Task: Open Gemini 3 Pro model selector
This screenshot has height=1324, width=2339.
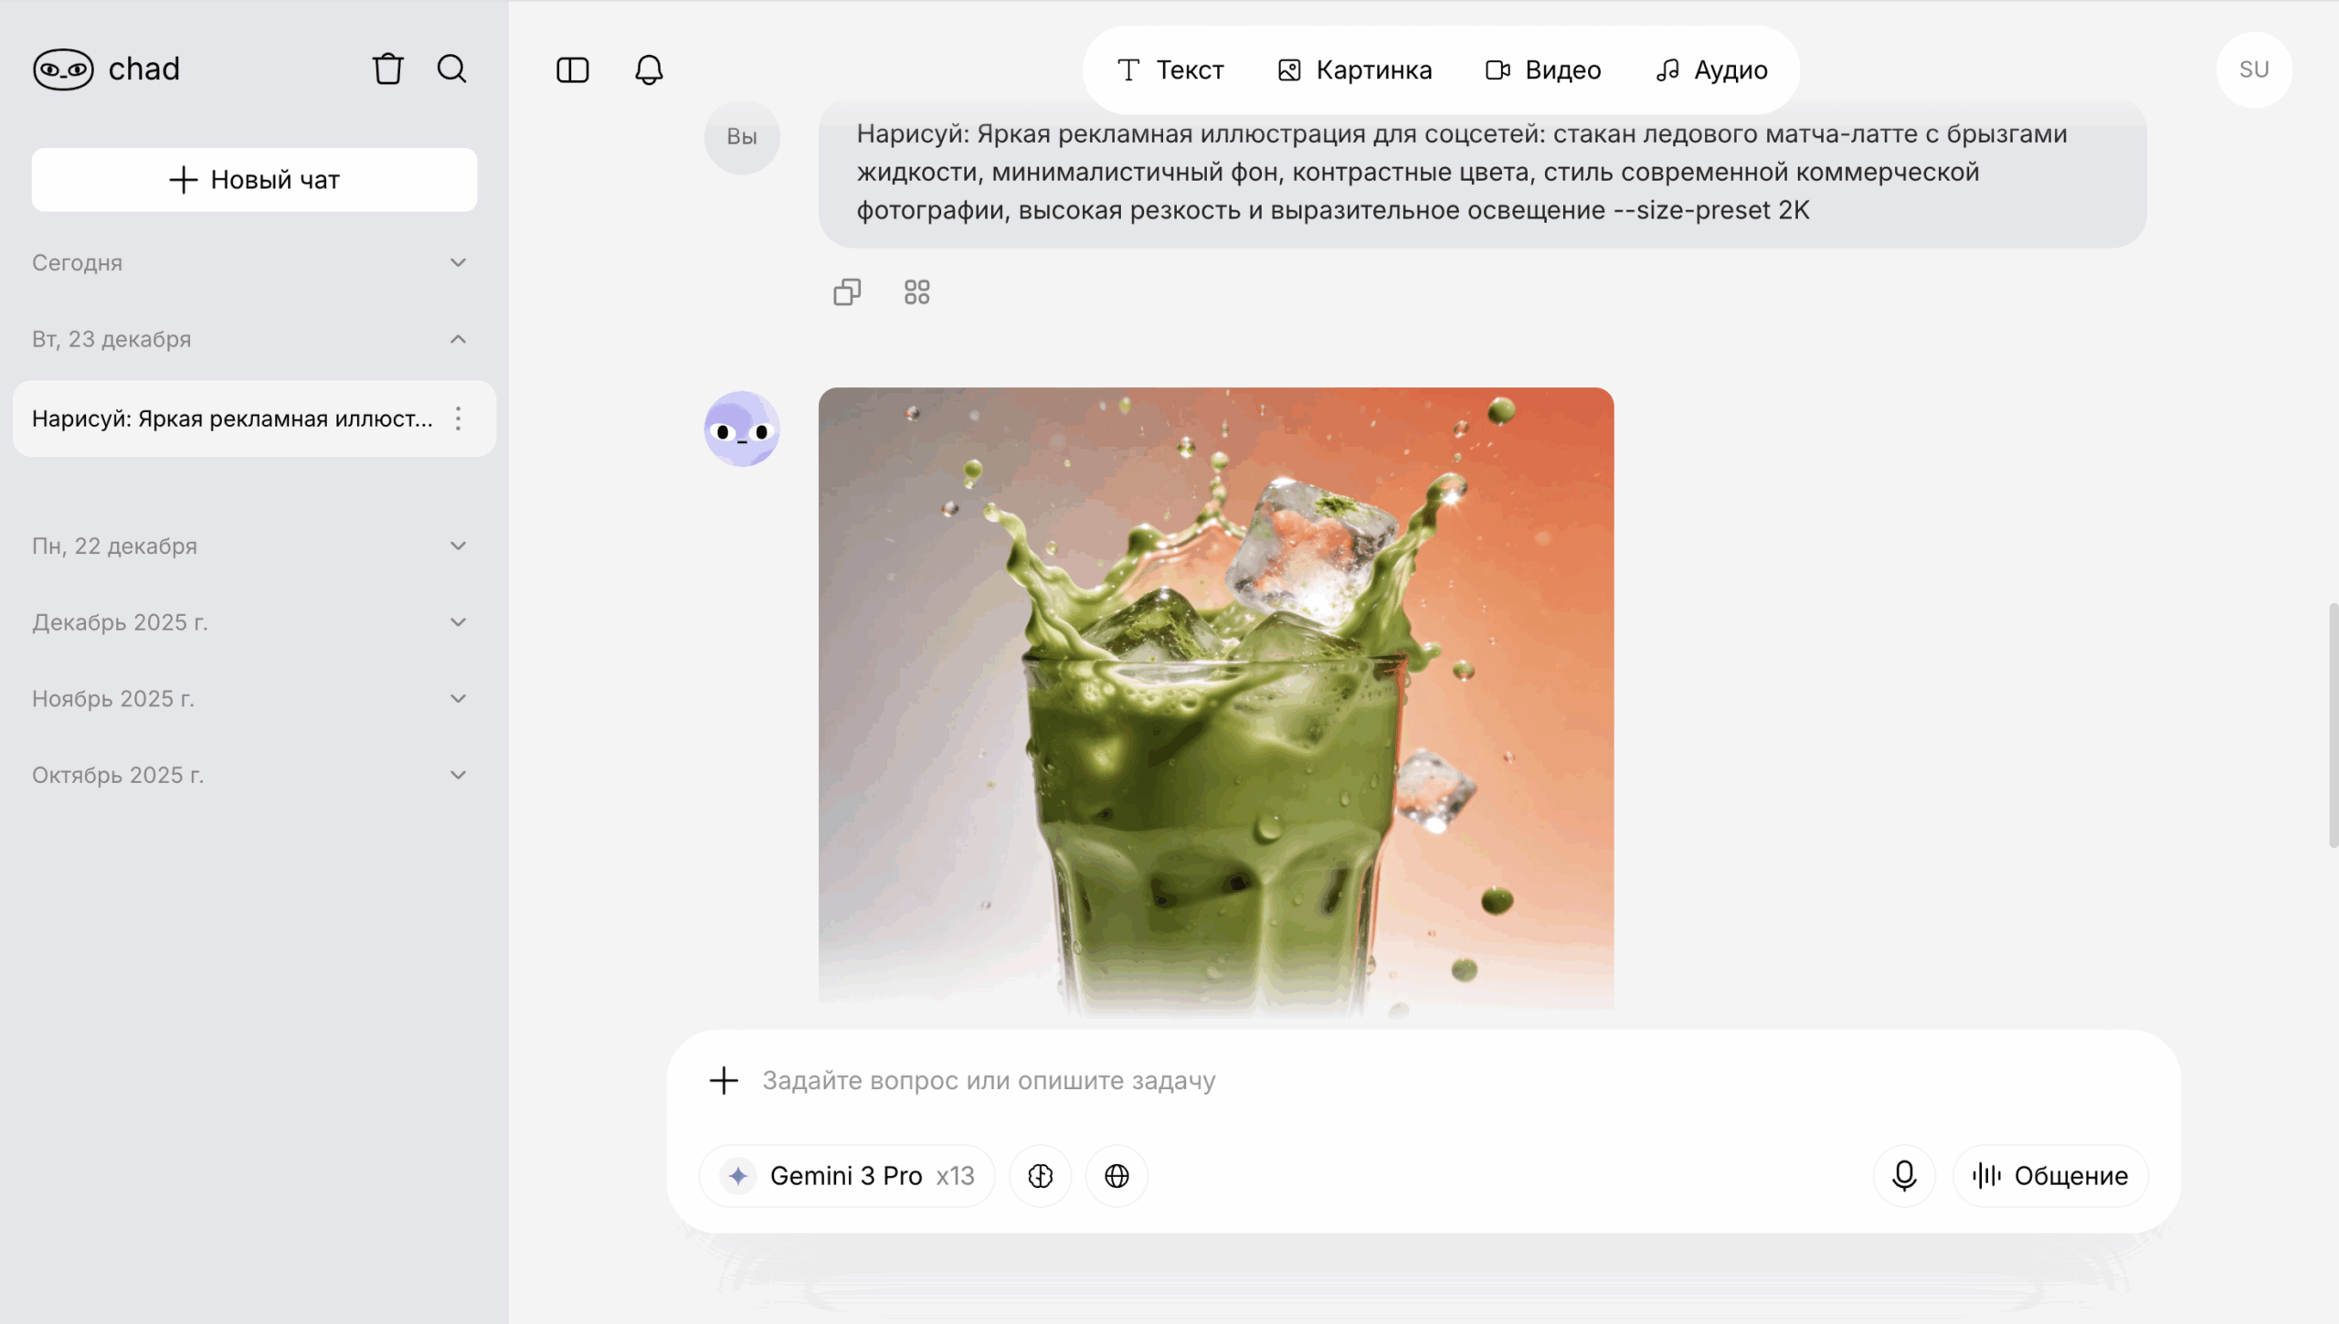Action: pos(847,1176)
